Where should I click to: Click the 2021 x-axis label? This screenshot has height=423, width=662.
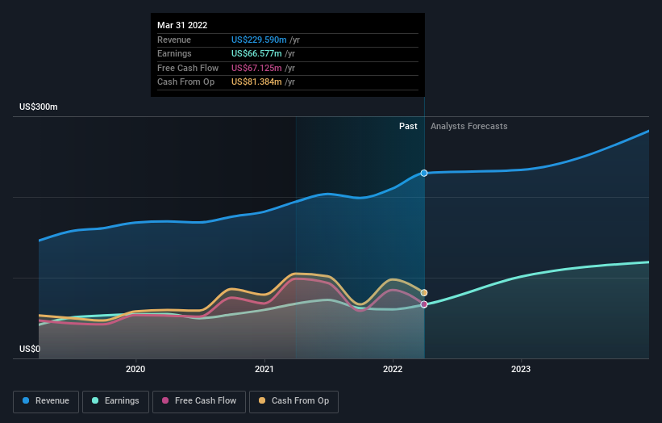point(264,369)
